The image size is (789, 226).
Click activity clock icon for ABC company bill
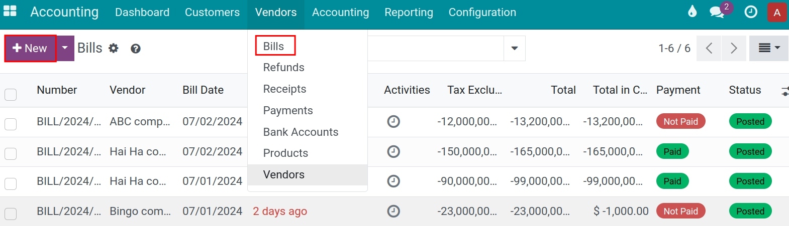tap(393, 121)
